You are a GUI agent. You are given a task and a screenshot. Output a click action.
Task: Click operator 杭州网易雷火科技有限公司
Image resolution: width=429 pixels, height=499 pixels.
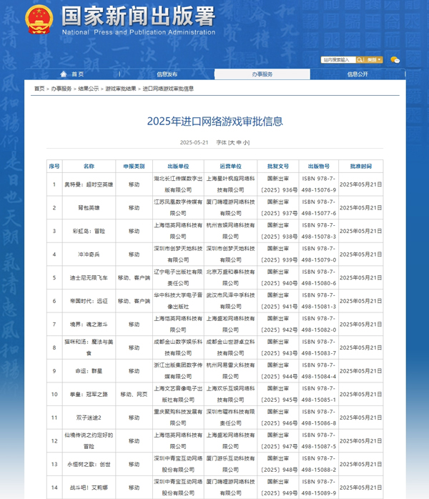230,371
